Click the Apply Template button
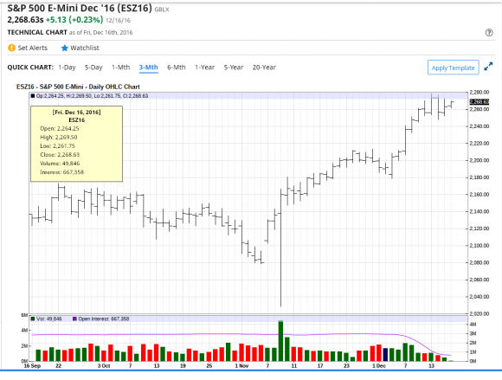 point(453,68)
